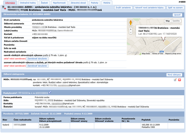This screenshot has width=186, height=133.
Task: Click 'Právnická osoba' value
Action: pos(42,97)
